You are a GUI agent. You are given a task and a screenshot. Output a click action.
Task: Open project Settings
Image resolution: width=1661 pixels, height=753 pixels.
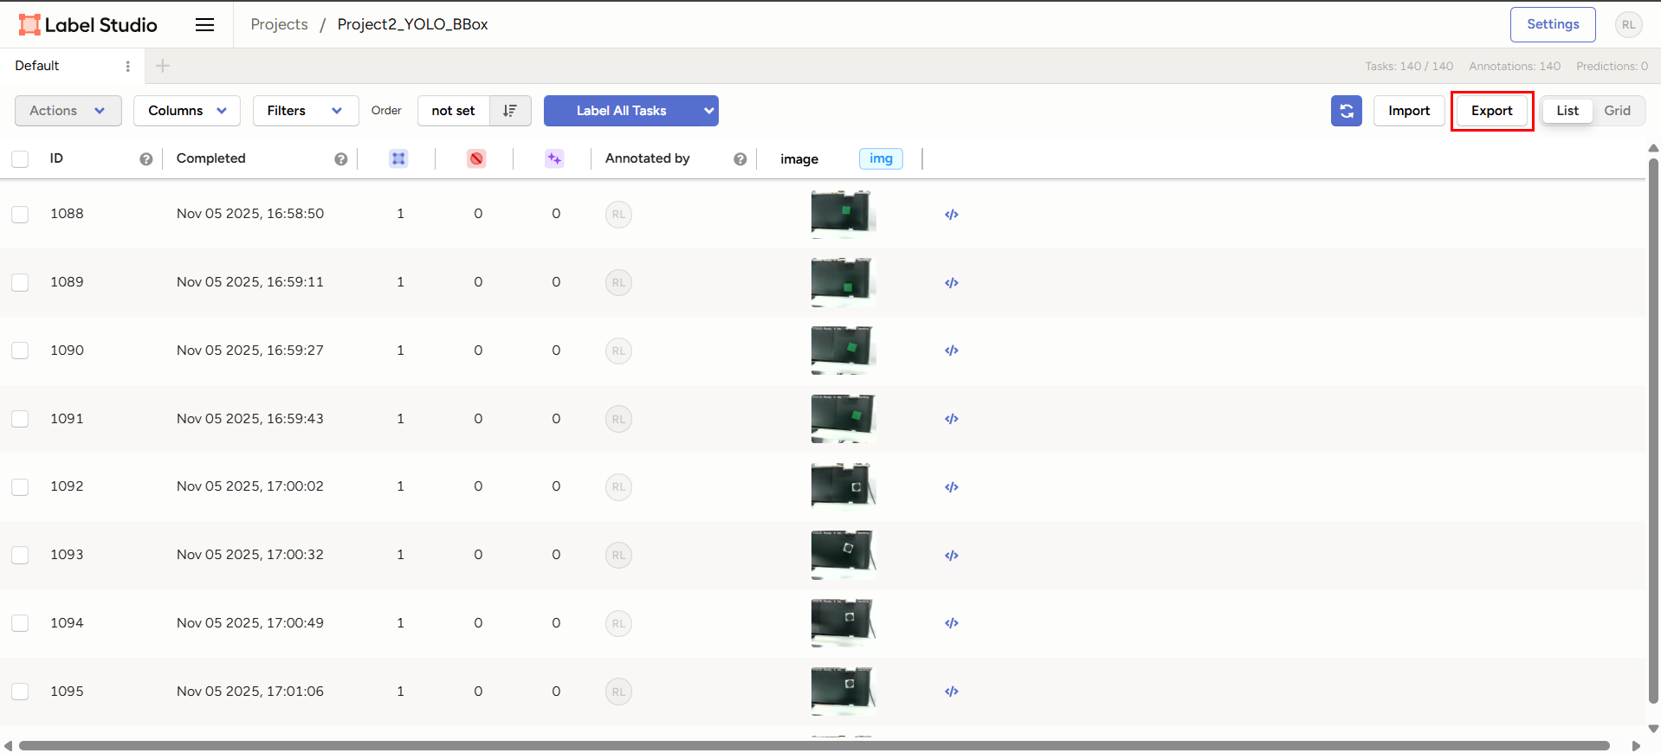point(1553,24)
